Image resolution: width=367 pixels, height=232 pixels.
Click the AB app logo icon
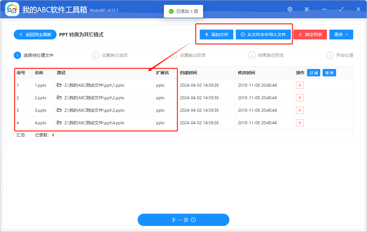pos(12,9)
